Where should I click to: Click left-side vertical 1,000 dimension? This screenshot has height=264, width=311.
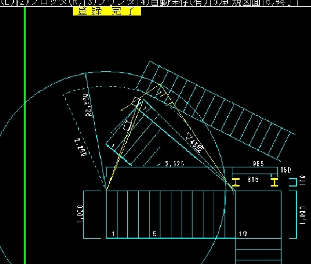pos(80,214)
